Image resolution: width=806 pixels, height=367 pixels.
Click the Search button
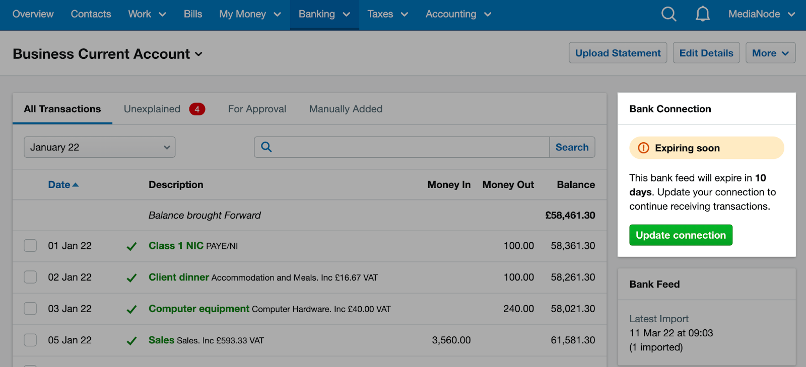tap(572, 147)
